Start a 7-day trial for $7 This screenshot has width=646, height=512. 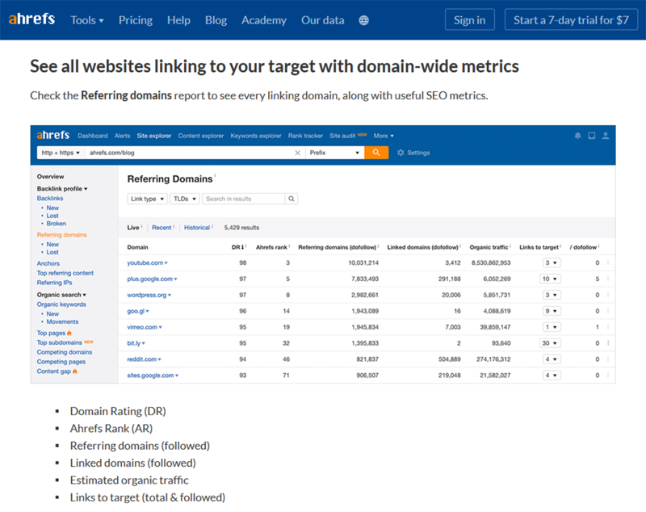pos(571,19)
